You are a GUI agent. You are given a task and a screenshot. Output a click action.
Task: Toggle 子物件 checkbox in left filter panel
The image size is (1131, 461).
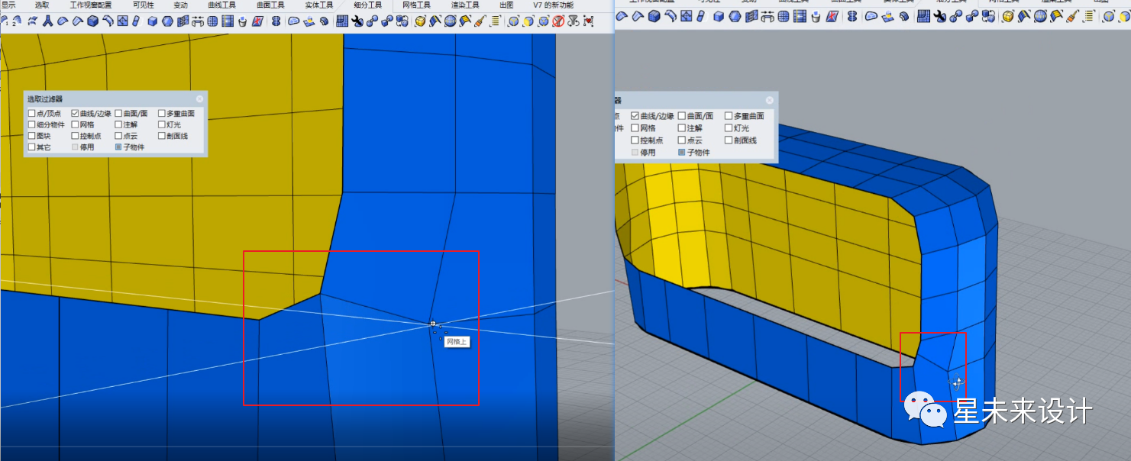[118, 147]
